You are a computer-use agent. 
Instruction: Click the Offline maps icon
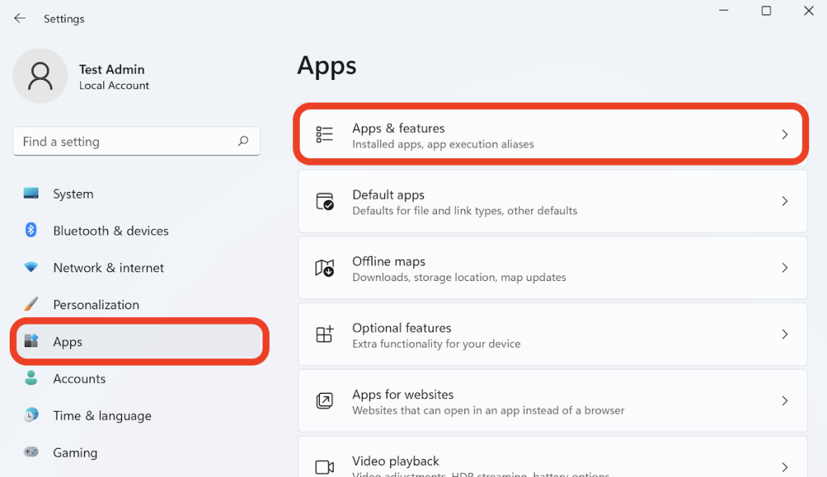[325, 268]
